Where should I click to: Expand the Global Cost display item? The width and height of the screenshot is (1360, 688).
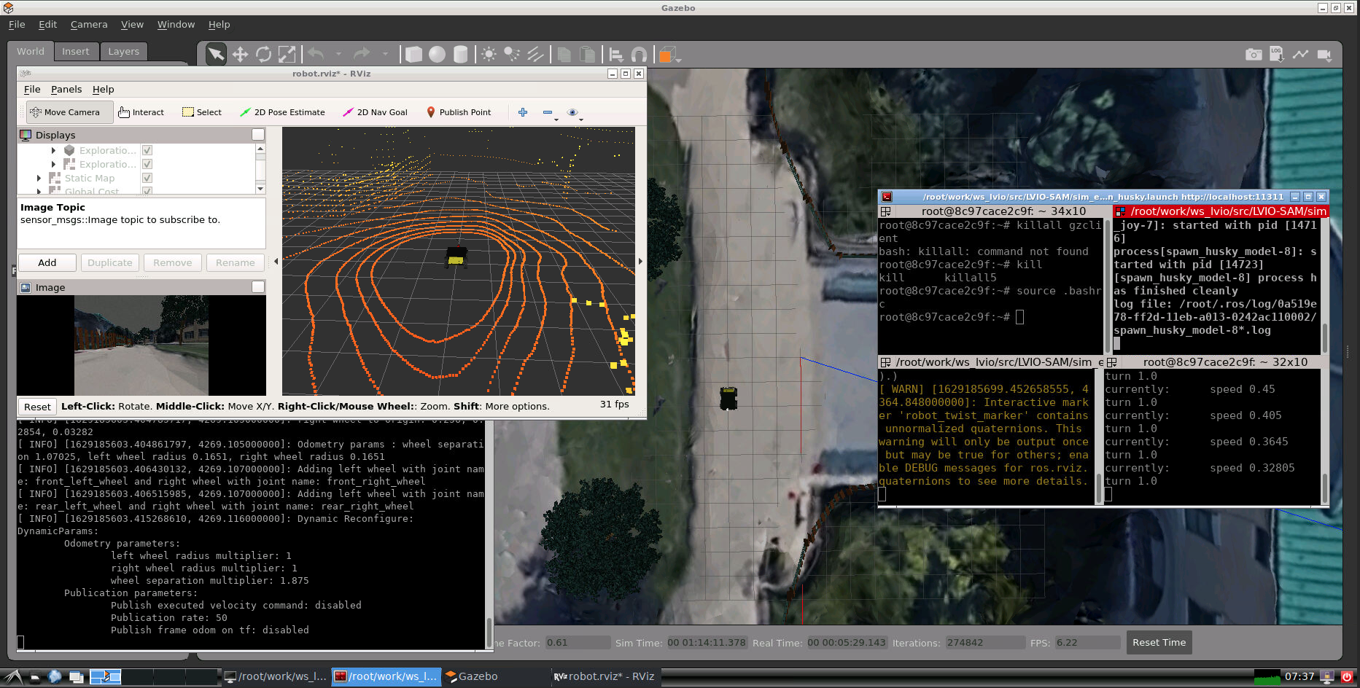coord(39,191)
